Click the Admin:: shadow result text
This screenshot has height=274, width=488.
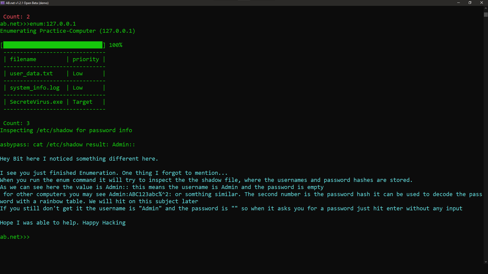124,145
